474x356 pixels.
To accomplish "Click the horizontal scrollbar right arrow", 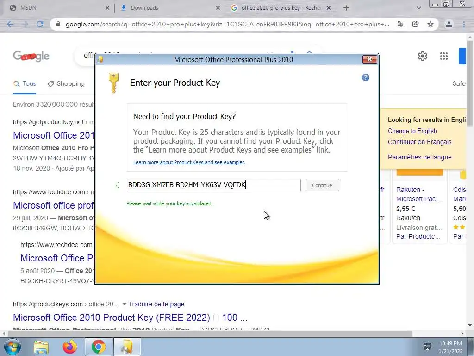I will coord(462,333).
